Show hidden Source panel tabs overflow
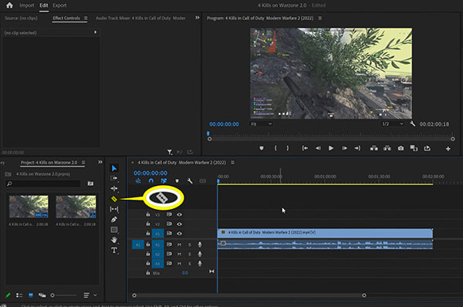Viewport: 463px width, 307px height. pyautogui.click(x=198, y=18)
